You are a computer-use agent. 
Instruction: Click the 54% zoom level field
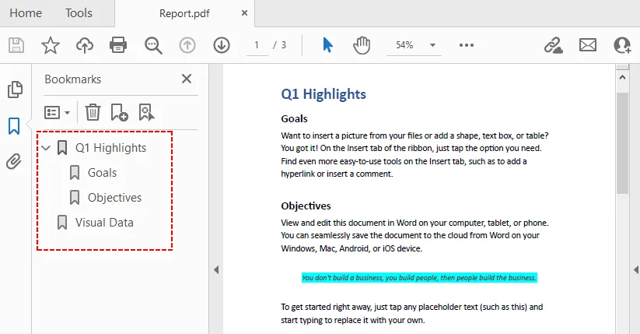[404, 45]
